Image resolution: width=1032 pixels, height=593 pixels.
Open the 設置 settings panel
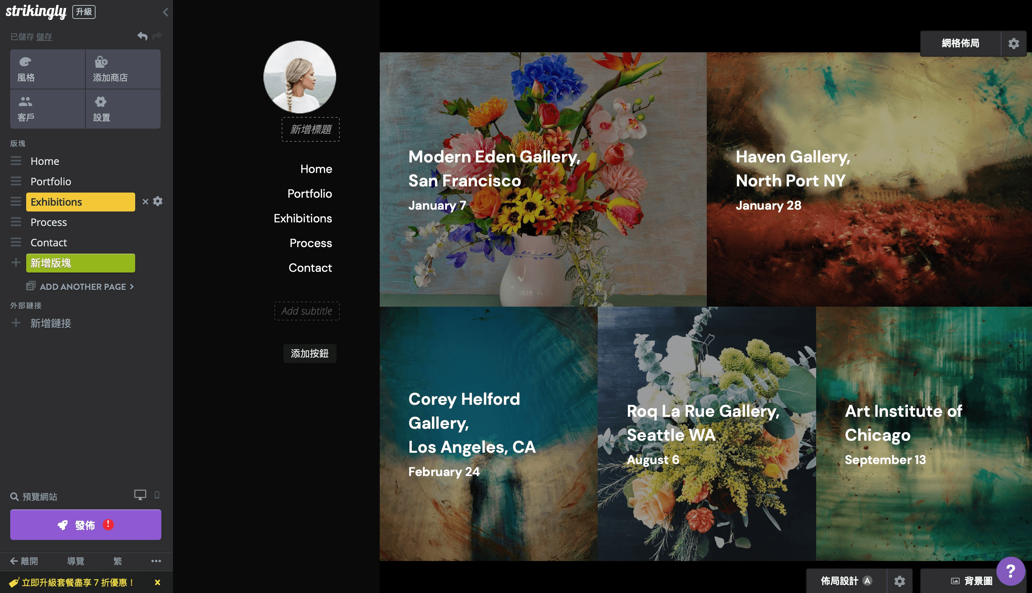coord(122,109)
